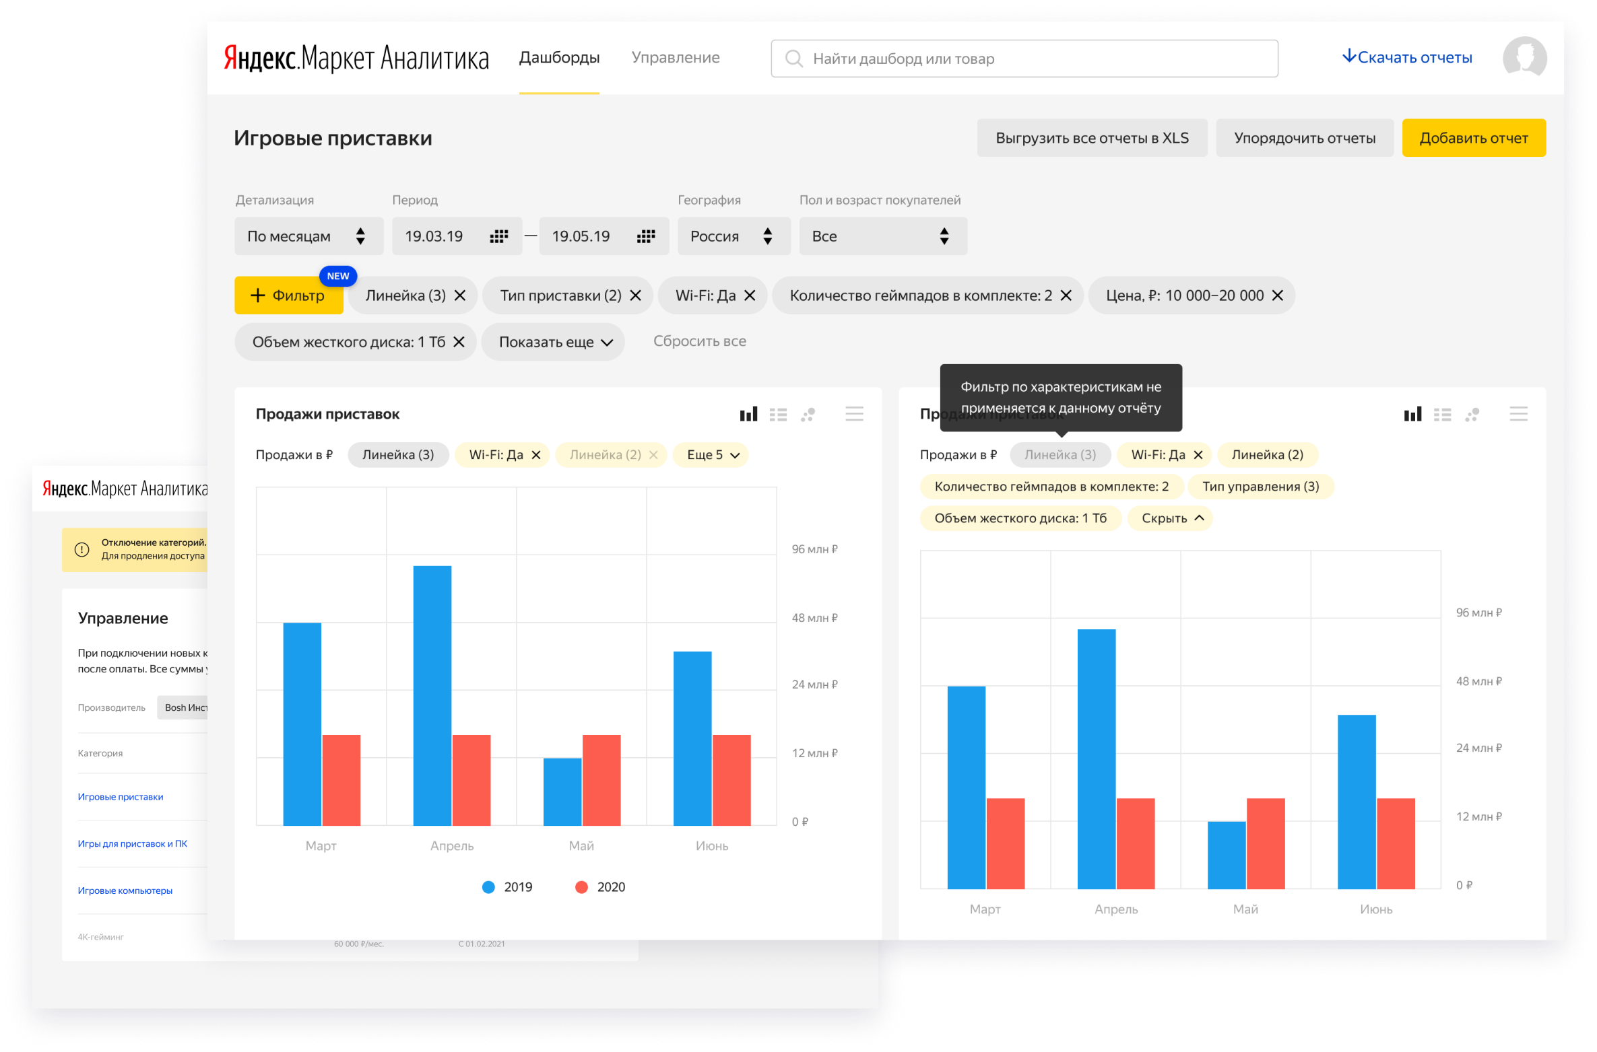Click warning icon in background window
Image resolution: width=1597 pixels, height=1052 pixels.
tap(82, 549)
